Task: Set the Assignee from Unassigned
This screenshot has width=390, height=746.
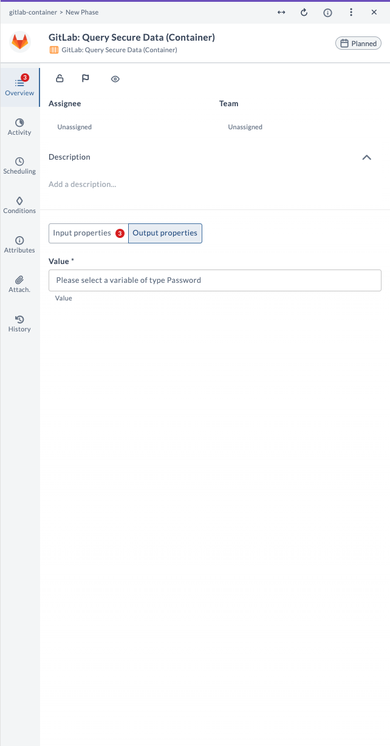Action: click(75, 127)
